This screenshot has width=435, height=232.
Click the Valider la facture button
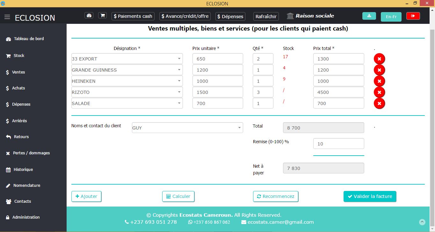pos(370,196)
